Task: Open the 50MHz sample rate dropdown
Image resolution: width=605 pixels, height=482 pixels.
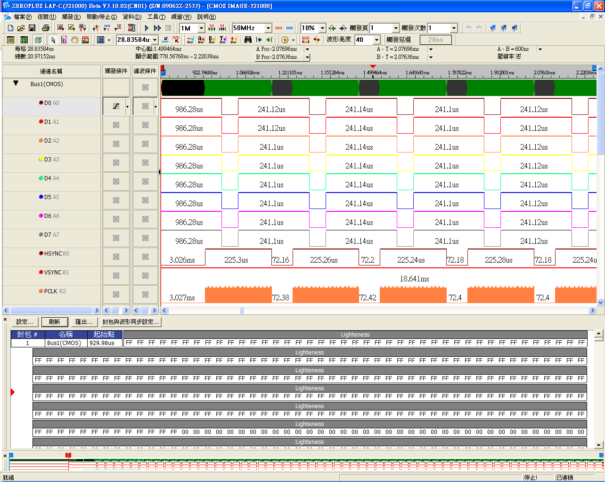Action: point(268,28)
